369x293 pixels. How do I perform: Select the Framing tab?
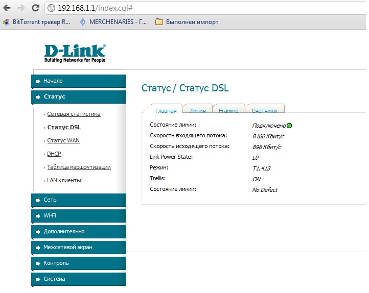pyautogui.click(x=228, y=110)
